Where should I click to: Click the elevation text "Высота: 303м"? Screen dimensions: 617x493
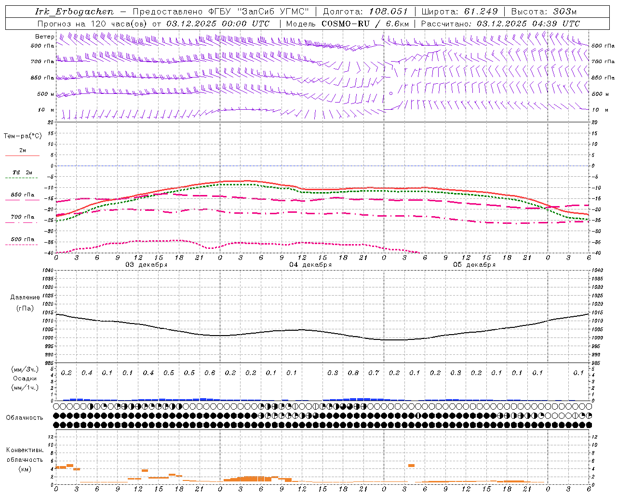click(x=544, y=12)
